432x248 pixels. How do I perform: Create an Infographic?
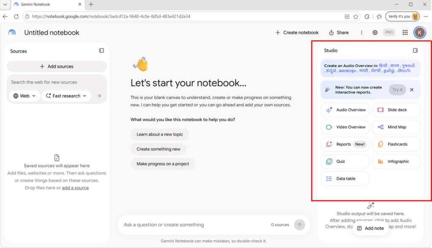click(396, 161)
